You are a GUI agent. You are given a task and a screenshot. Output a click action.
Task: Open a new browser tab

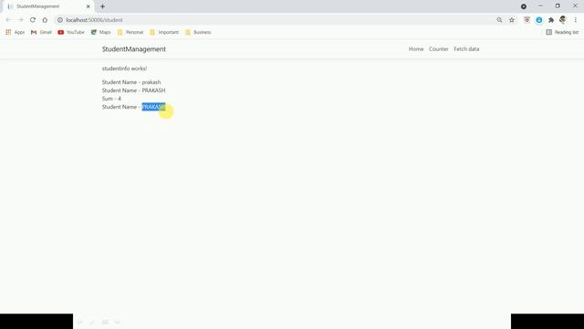pos(102,6)
